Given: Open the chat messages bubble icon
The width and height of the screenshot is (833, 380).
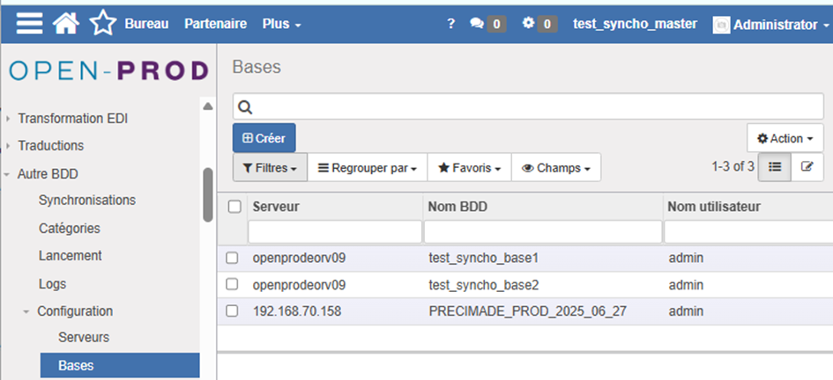Looking at the screenshot, I should [x=478, y=24].
